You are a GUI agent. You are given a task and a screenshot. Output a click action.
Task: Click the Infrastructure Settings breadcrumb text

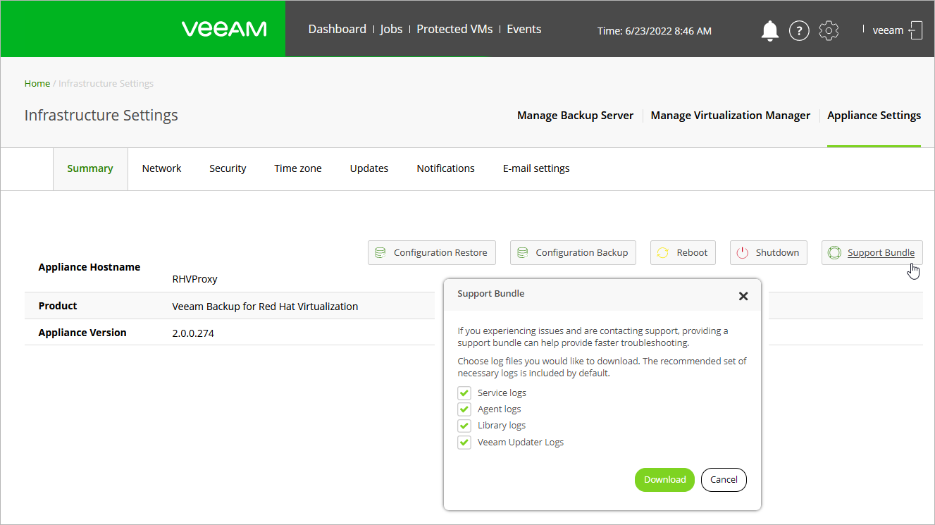106,83
